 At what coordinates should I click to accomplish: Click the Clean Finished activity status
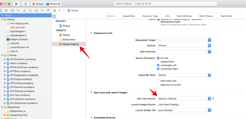124,4
